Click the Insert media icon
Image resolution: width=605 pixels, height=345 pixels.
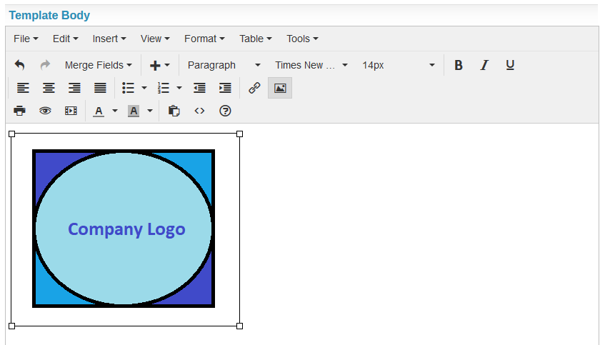coord(71,111)
